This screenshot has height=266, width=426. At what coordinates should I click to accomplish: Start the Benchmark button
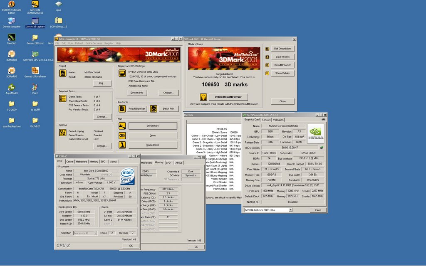153,126
